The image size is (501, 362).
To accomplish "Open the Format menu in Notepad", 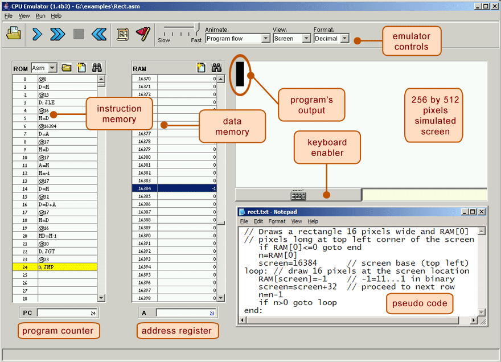I will click(x=277, y=221).
